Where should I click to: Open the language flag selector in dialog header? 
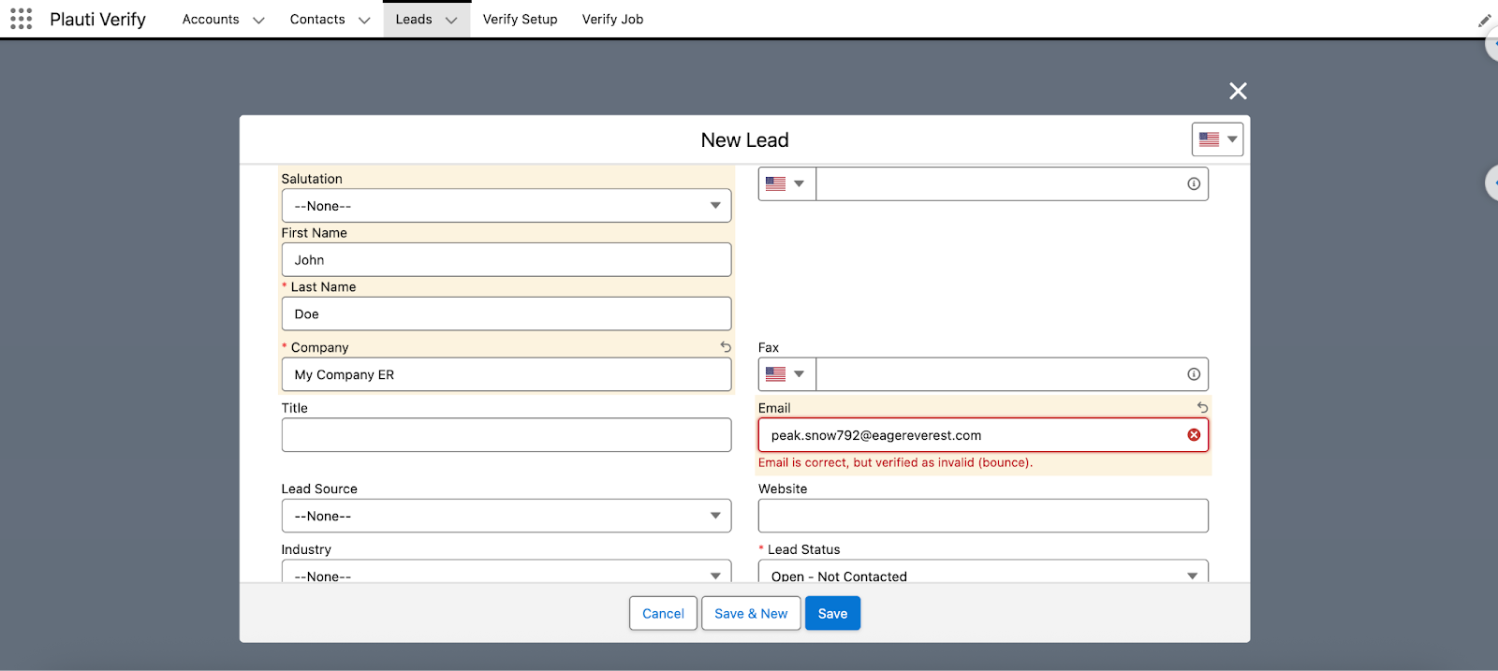[1217, 139]
